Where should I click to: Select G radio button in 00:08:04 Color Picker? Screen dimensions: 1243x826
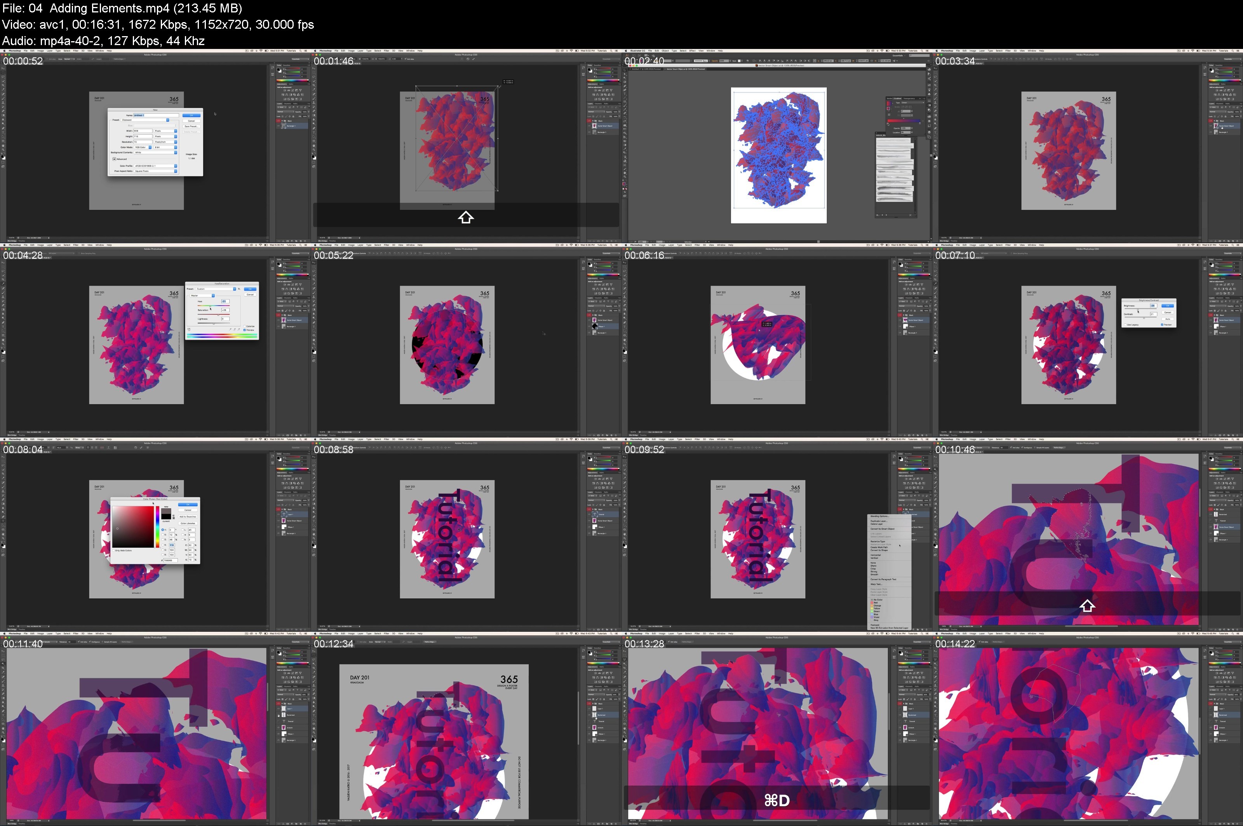click(x=163, y=551)
